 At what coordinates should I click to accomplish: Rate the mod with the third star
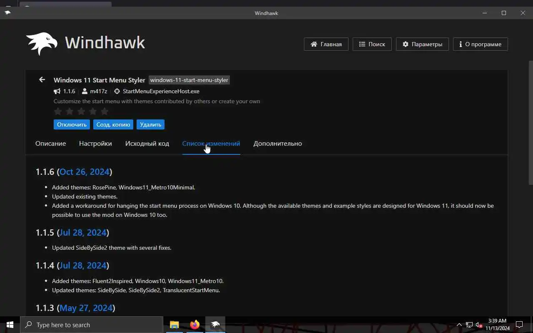81,111
